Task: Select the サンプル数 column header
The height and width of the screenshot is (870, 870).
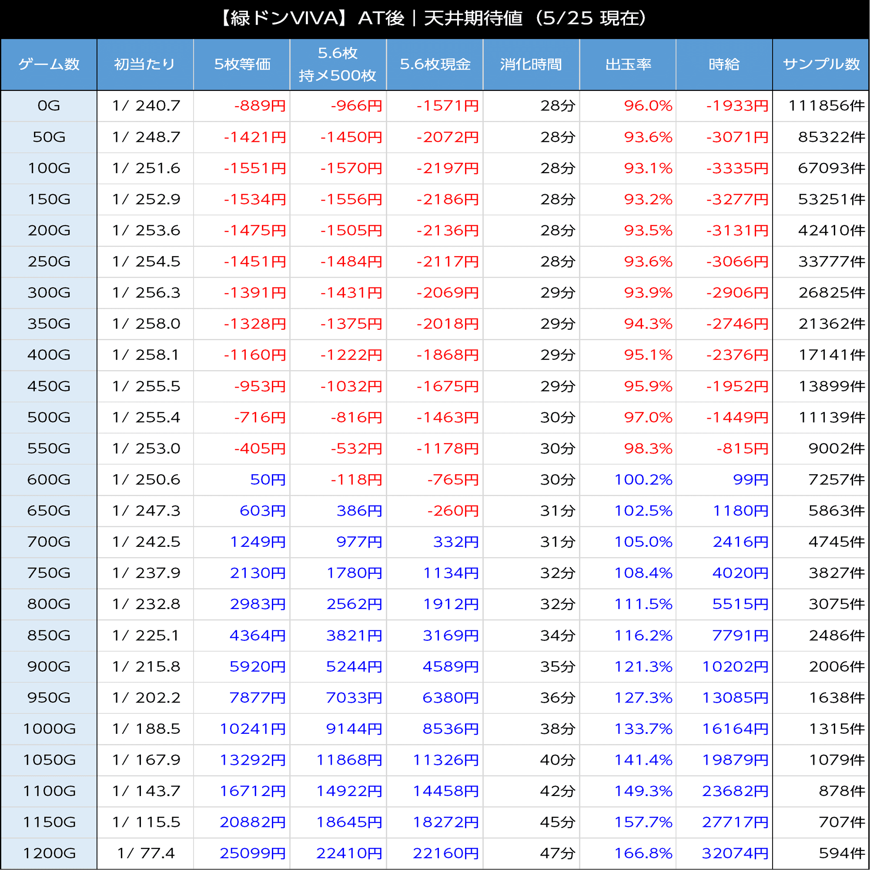Action: tap(821, 64)
